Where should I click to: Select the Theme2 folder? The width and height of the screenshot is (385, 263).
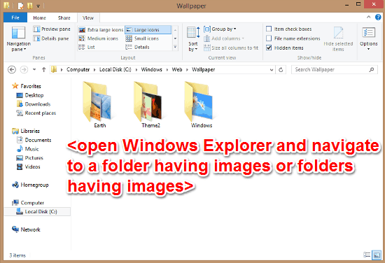click(148, 105)
